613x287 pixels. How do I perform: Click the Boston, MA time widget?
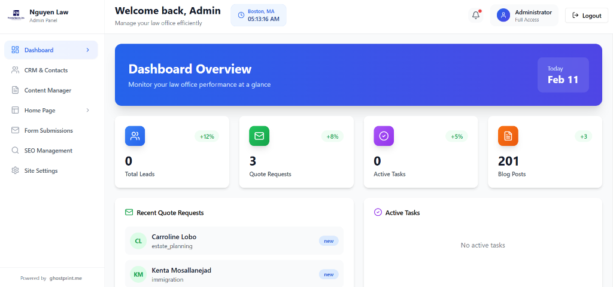[259, 15]
